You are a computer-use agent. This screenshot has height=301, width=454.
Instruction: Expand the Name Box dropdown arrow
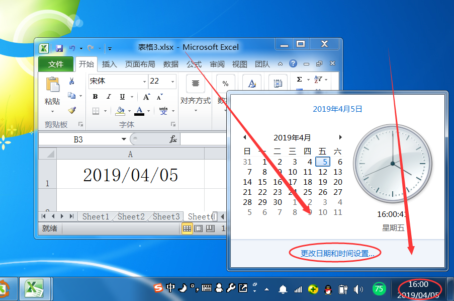point(124,139)
